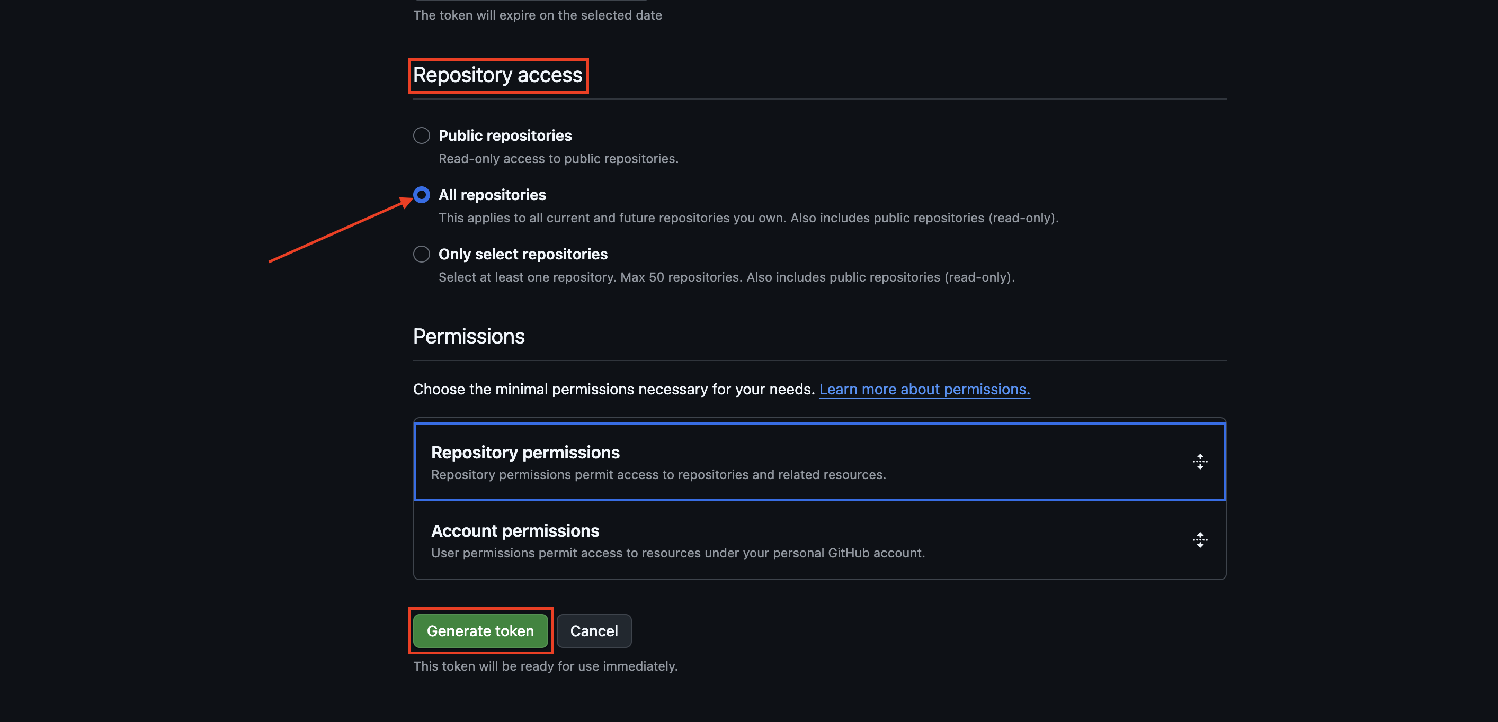Screen dimensions: 1498x722
Task: Click the Only select repositories label text
Action: coord(523,254)
